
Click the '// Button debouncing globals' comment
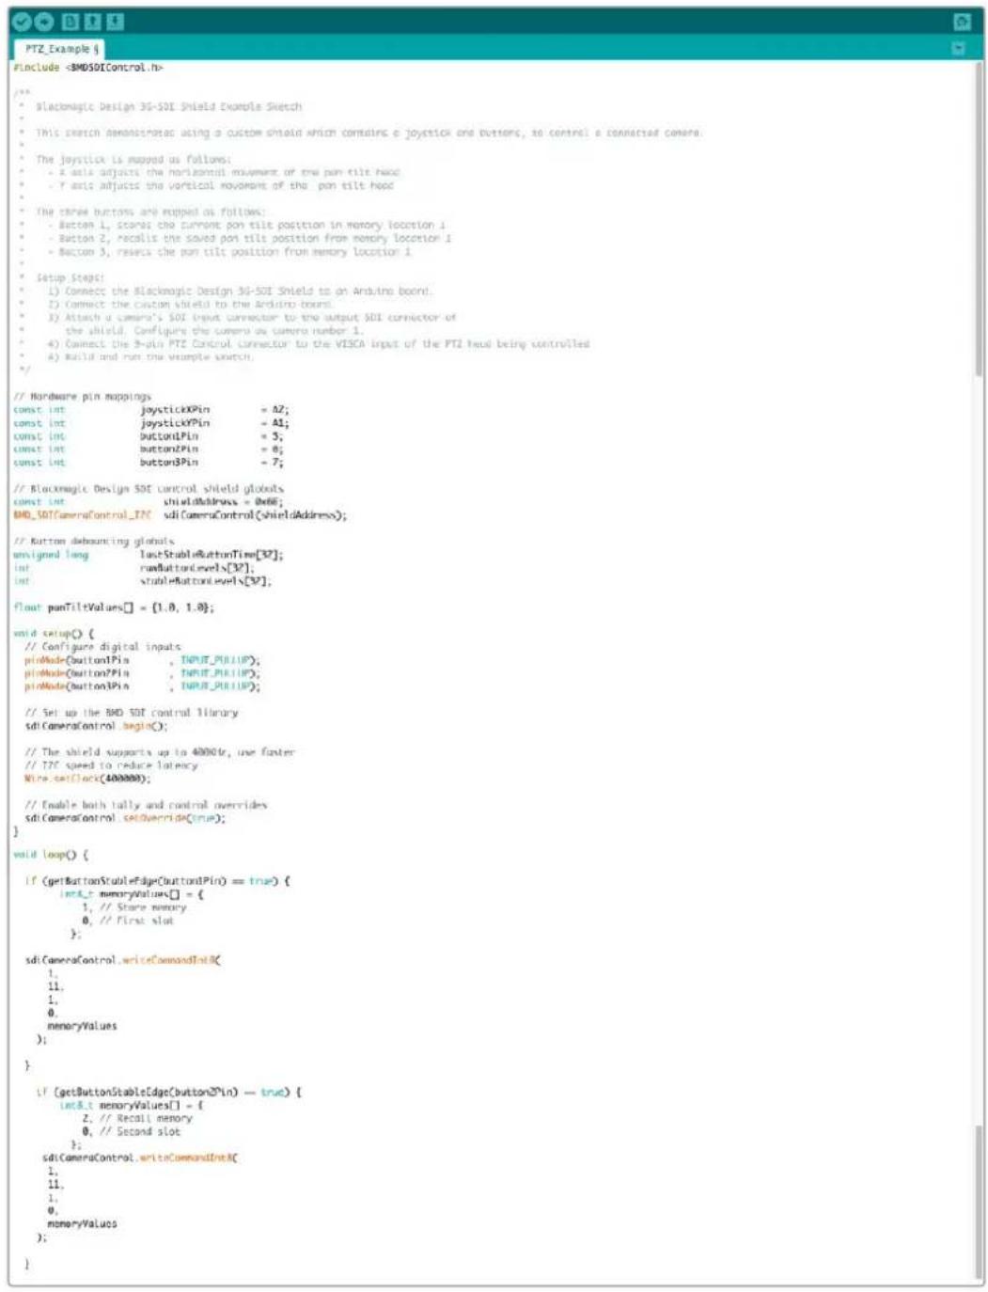coord(94,542)
